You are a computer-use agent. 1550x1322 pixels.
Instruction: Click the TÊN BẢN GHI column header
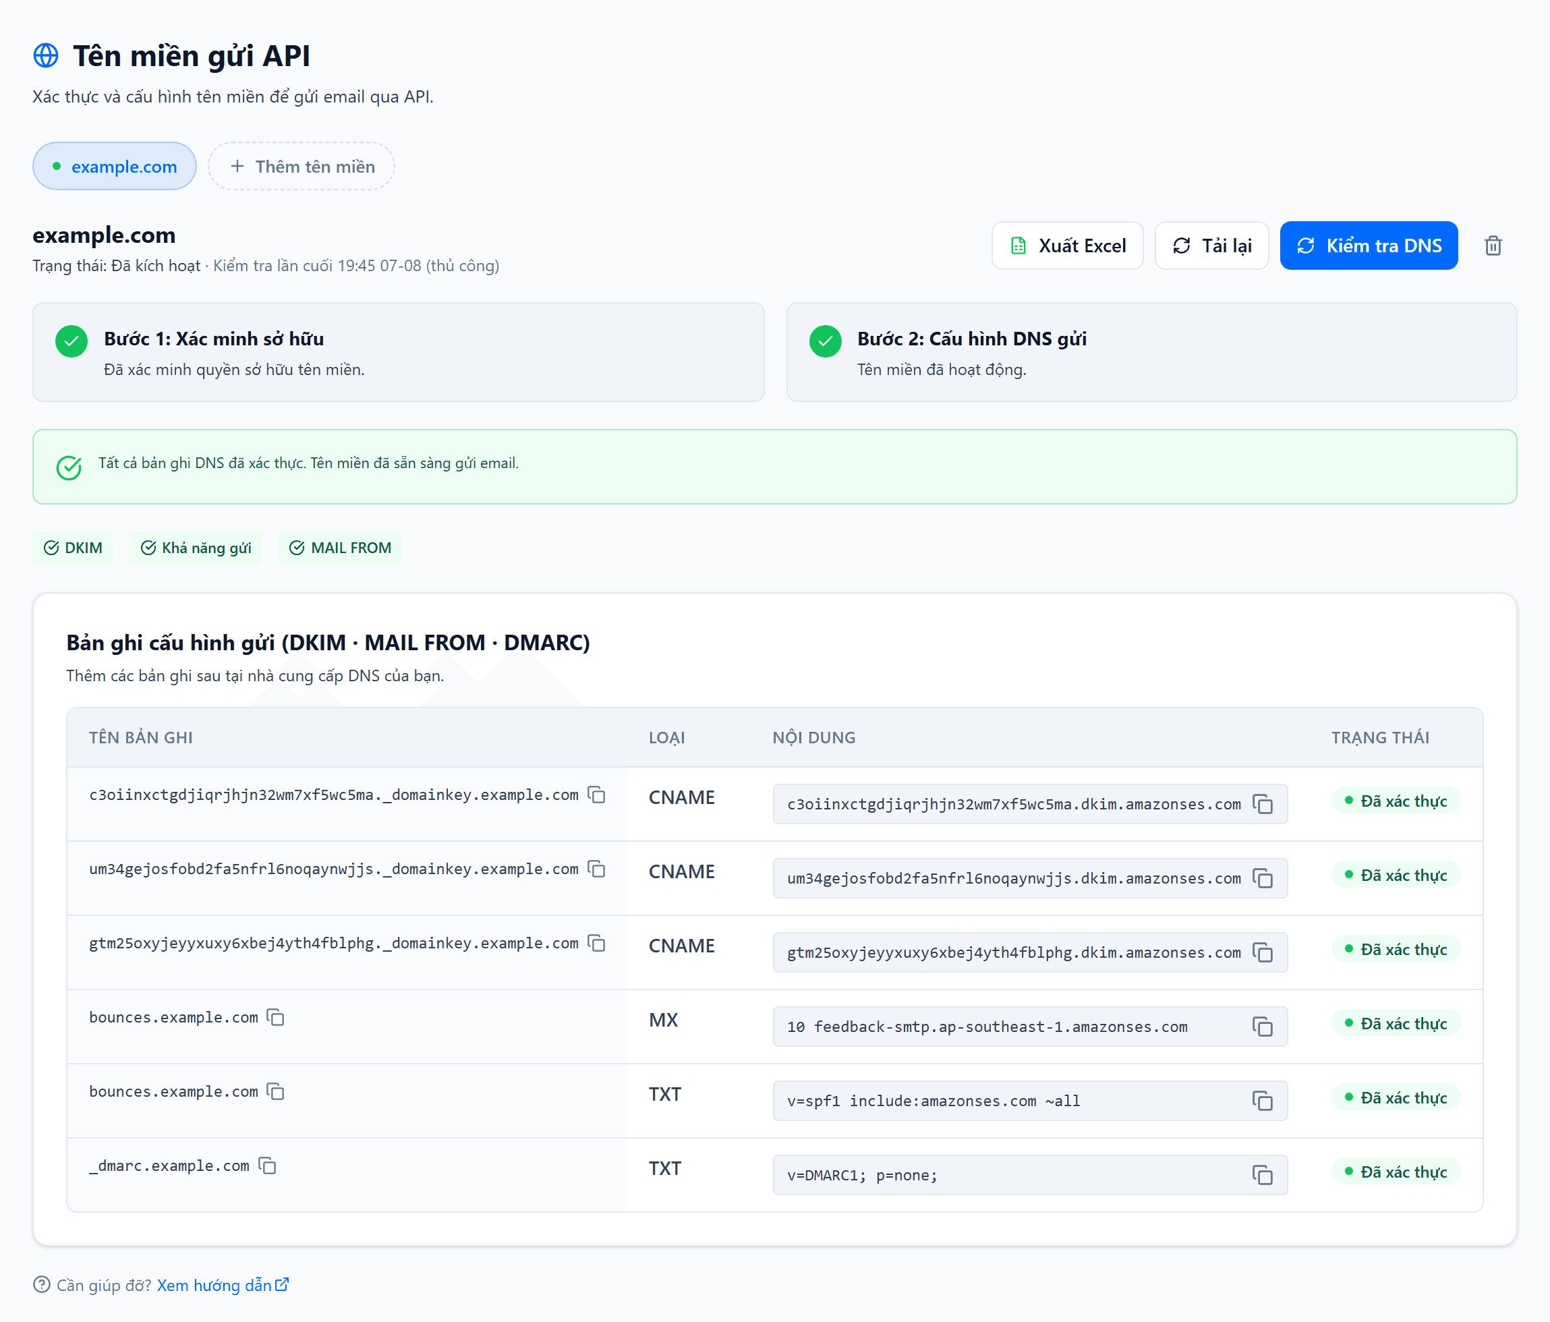pyautogui.click(x=141, y=738)
